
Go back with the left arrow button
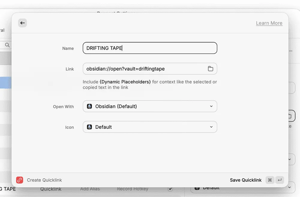pos(22,23)
